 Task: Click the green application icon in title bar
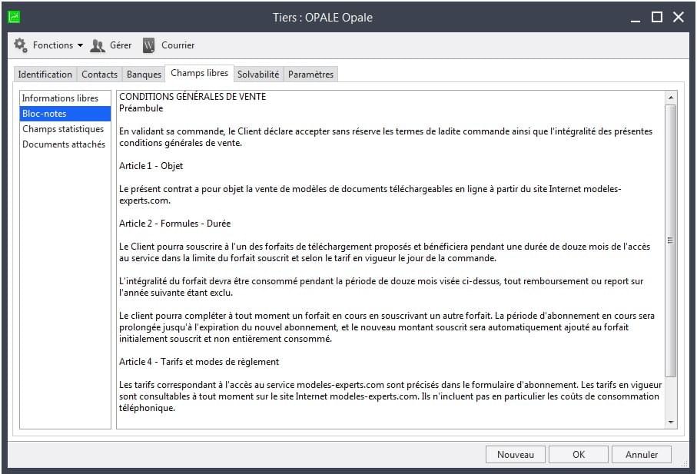pyautogui.click(x=15, y=17)
